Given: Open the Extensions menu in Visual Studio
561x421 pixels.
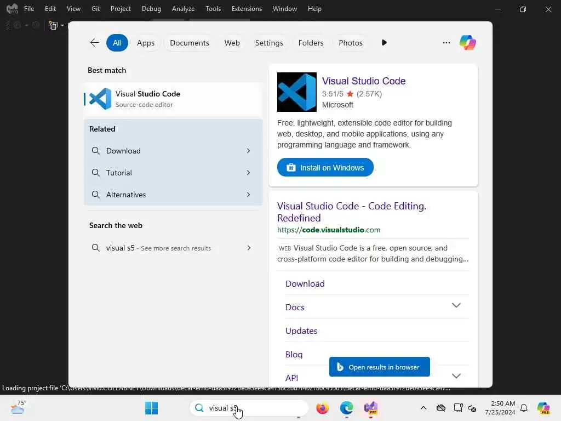Looking at the screenshot, I should [247, 9].
